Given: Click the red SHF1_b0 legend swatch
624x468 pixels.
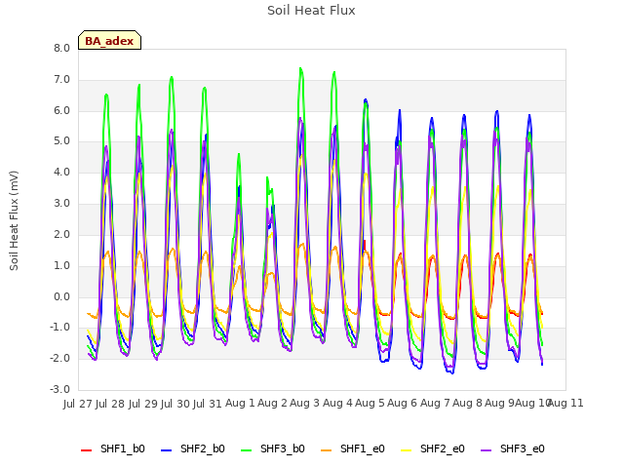Looking at the screenshot, I should 87,449.
